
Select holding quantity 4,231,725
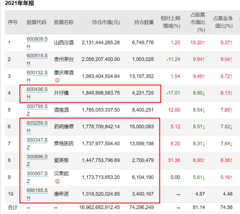pyautogui.click(x=143, y=93)
